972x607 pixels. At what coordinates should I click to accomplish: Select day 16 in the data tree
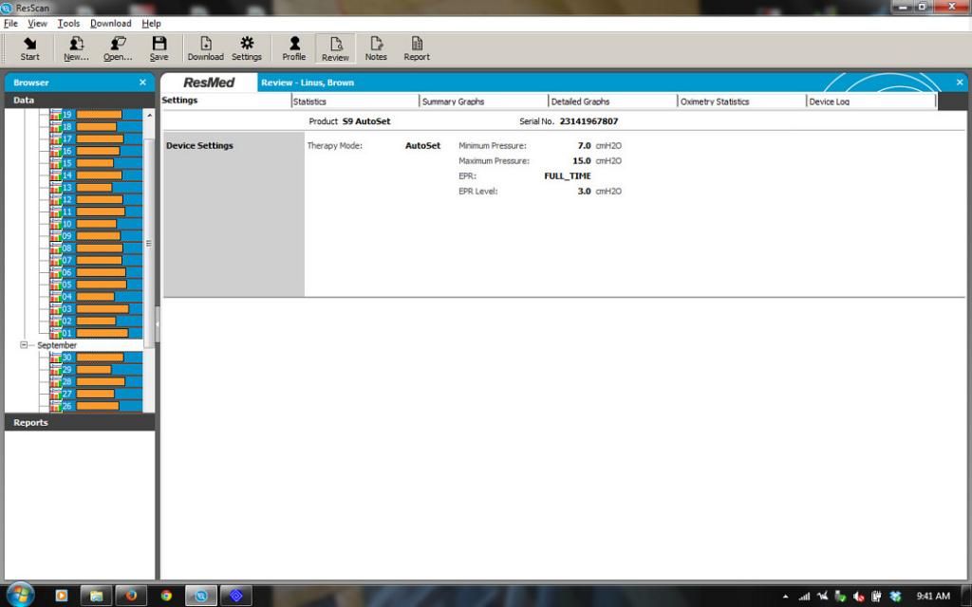point(96,151)
